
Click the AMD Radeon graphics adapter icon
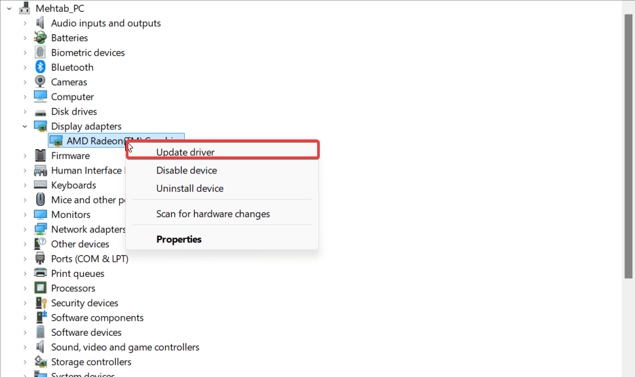[56, 141]
